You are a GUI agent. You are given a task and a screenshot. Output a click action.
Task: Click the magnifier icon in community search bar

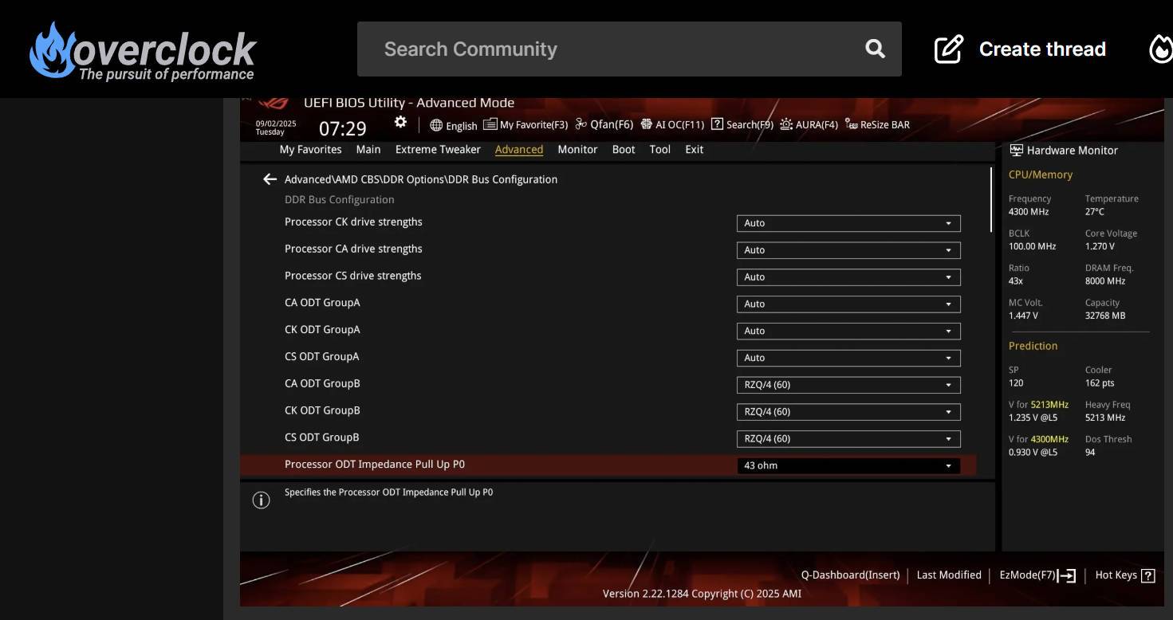[x=874, y=49]
